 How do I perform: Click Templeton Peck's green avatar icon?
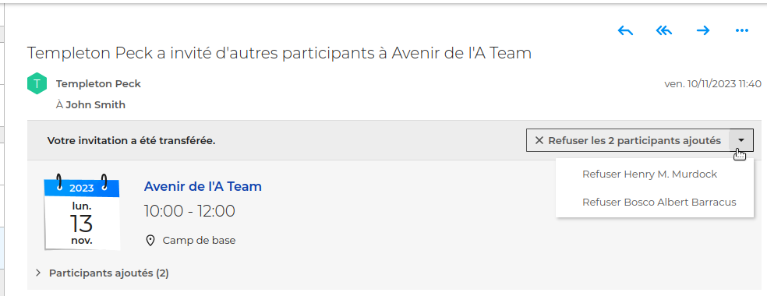pyautogui.click(x=37, y=83)
